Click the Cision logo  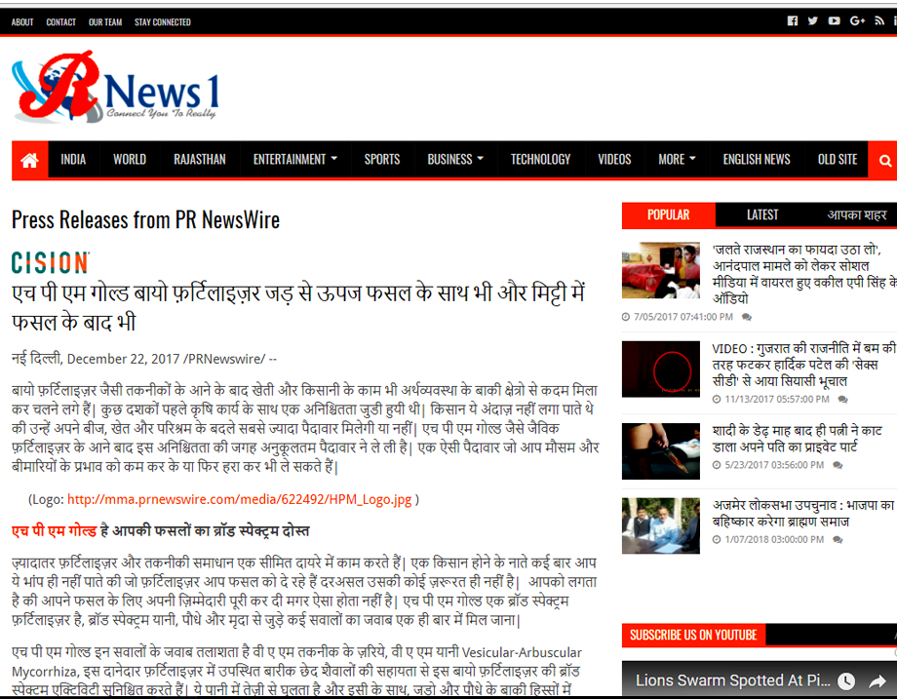point(51,262)
